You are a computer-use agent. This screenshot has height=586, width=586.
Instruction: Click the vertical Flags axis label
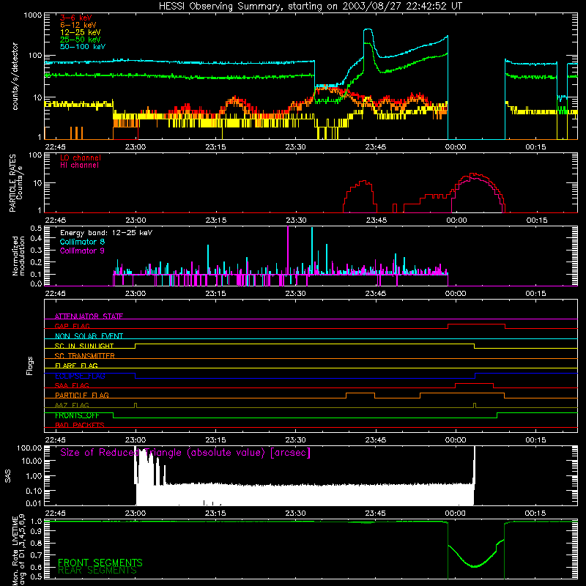click(30, 366)
